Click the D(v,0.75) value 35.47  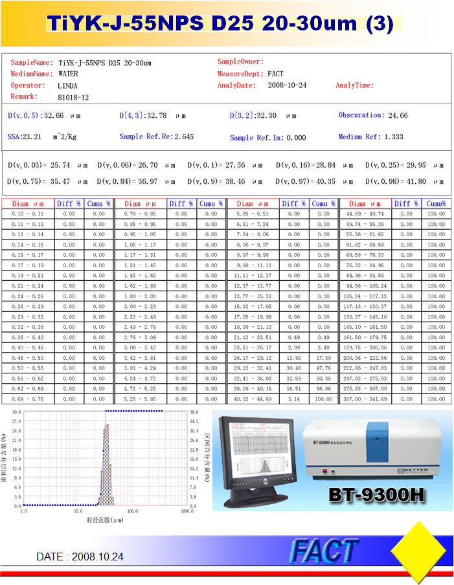tap(60, 181)
